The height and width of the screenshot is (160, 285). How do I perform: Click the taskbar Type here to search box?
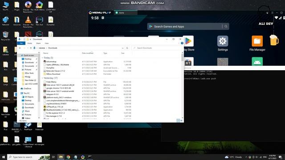[x=28, y=157]
